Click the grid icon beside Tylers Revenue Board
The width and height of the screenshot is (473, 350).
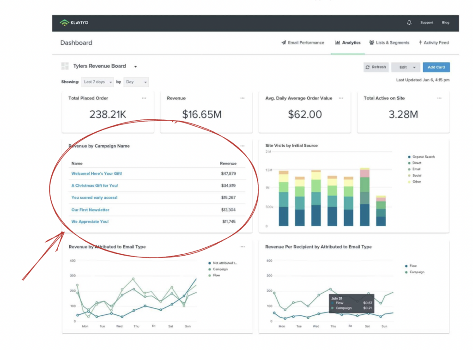(x=65, y=66)
